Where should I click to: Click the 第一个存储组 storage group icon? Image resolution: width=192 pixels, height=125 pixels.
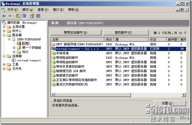tap(19, 48)
